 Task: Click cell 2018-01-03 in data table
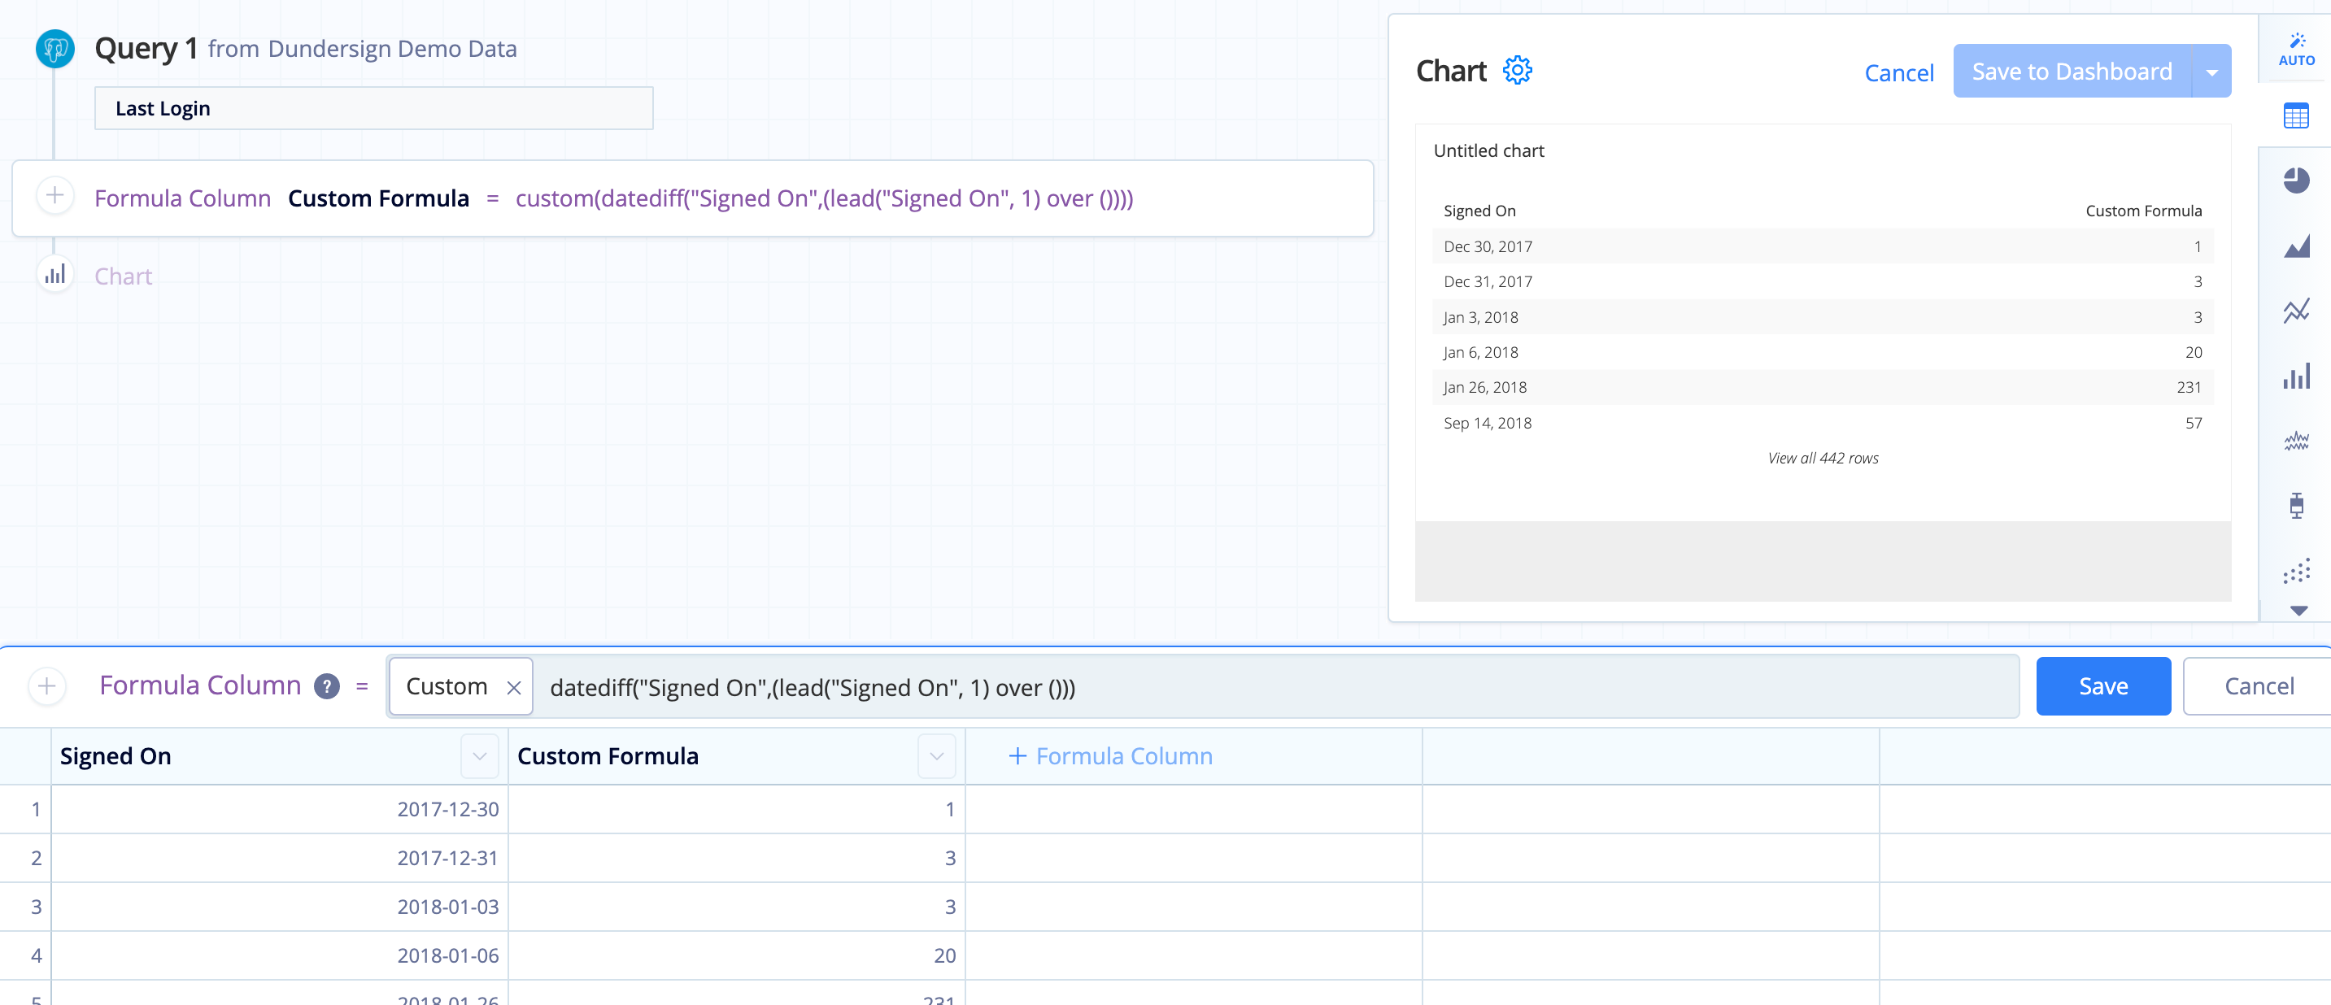[x=280, y=907]
